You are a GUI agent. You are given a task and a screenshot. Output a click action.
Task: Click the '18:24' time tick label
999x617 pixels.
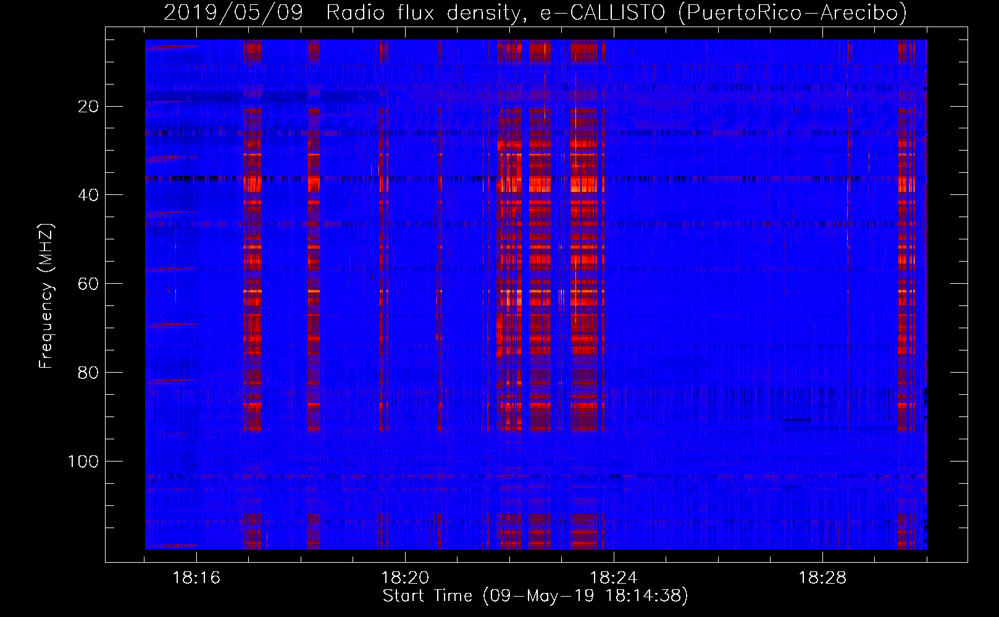614,578
